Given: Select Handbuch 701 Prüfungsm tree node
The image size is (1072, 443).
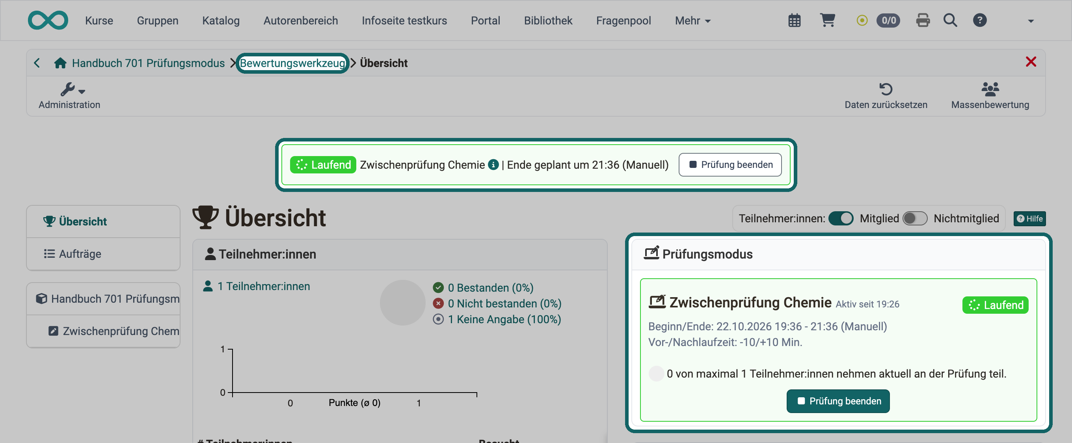Looking at the screenshot, I should (x=103, y=298).
